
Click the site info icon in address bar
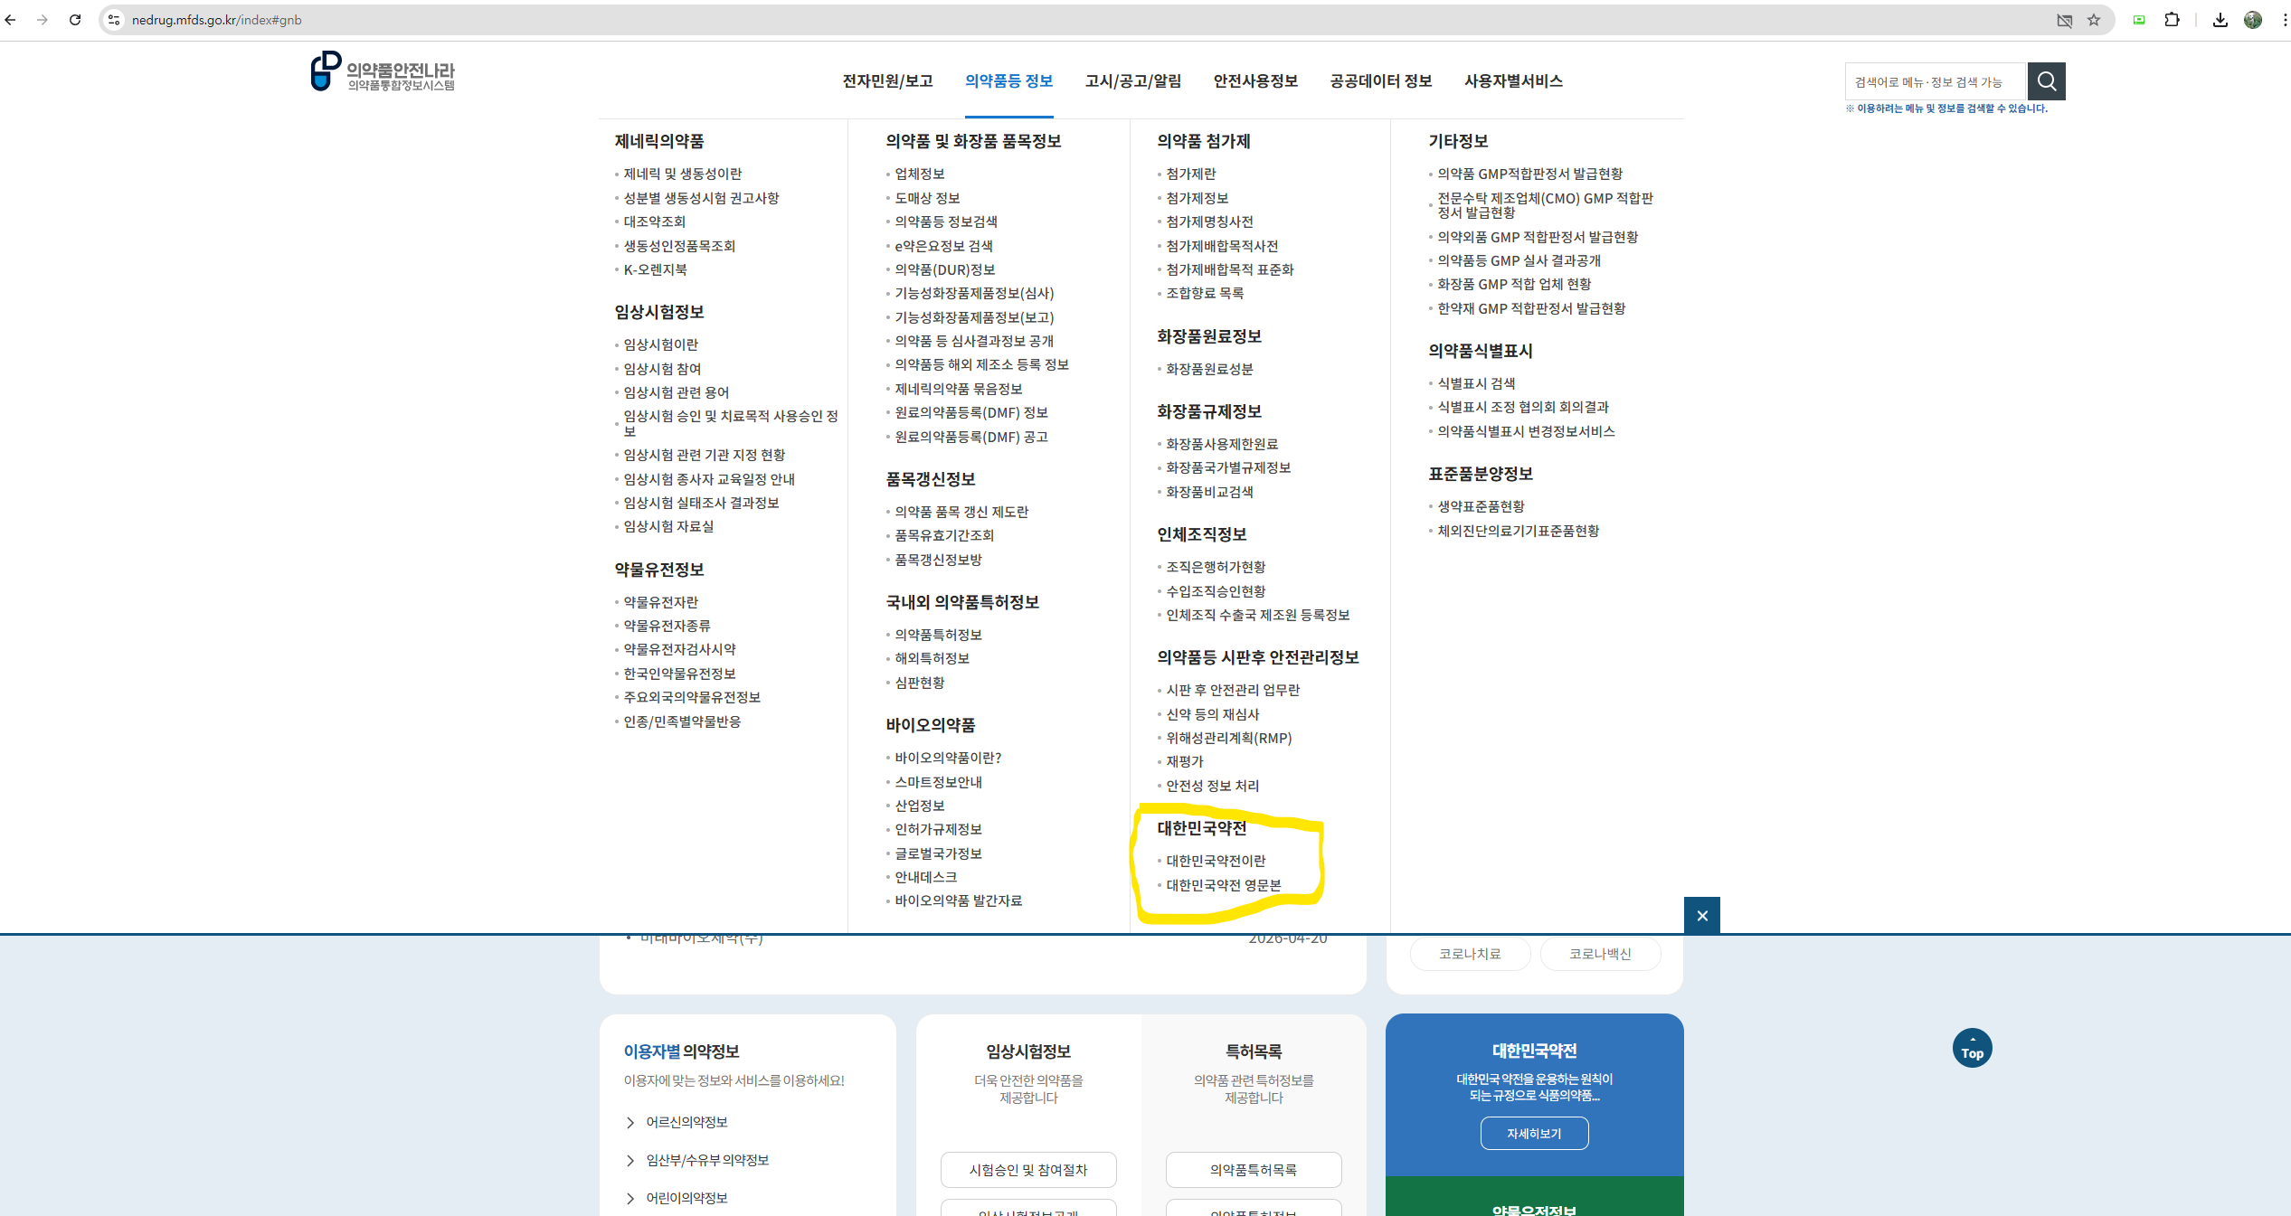[114, 20]
